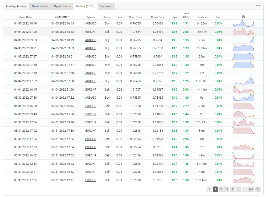This screenshot has width=266, height=197.
Task: Click EURCHF link in last table row
Action: (91, 180)
